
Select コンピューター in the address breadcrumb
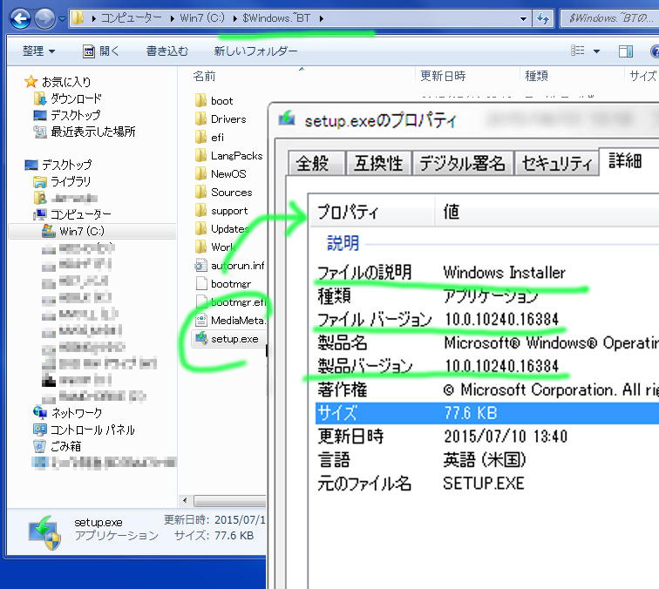click(131, 18)
